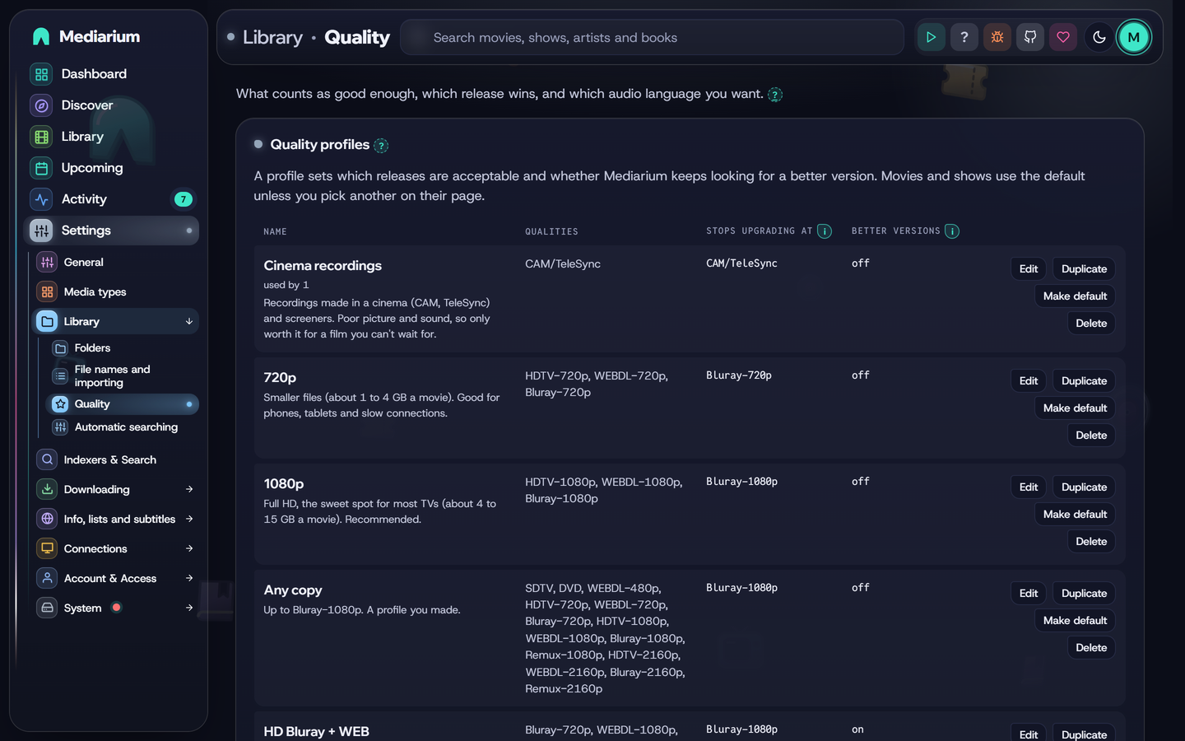
Task: Delete the Any copy profile
Action: [x=1091, y=648]
